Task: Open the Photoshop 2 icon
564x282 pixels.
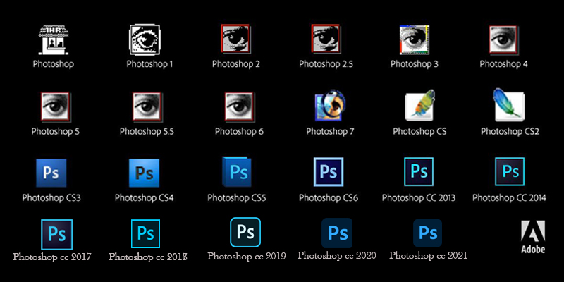Action: (235, 39)
